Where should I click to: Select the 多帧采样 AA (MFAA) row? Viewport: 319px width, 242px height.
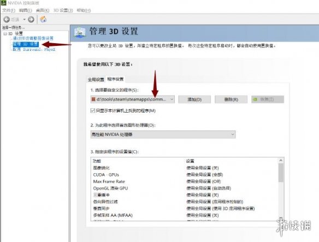185,215
